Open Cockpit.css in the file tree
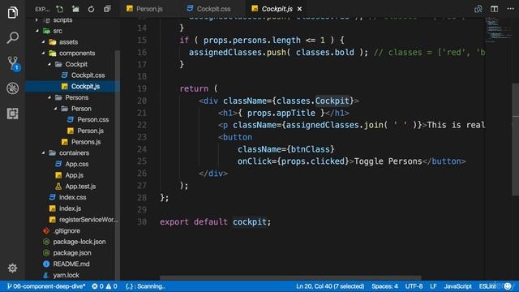This screenshot has height=292, width=519. click(x=88, y=75)
